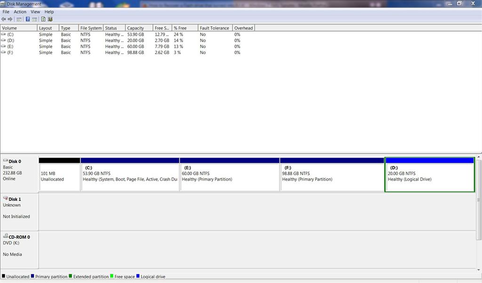Click the Healthy status of the E: volume row
482x283 pixels.
[114, 47]
